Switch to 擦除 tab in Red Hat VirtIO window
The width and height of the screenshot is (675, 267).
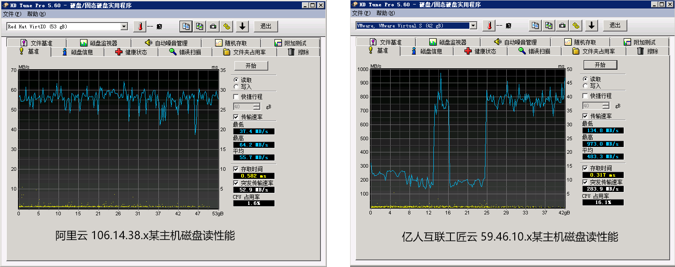[298, 52]
